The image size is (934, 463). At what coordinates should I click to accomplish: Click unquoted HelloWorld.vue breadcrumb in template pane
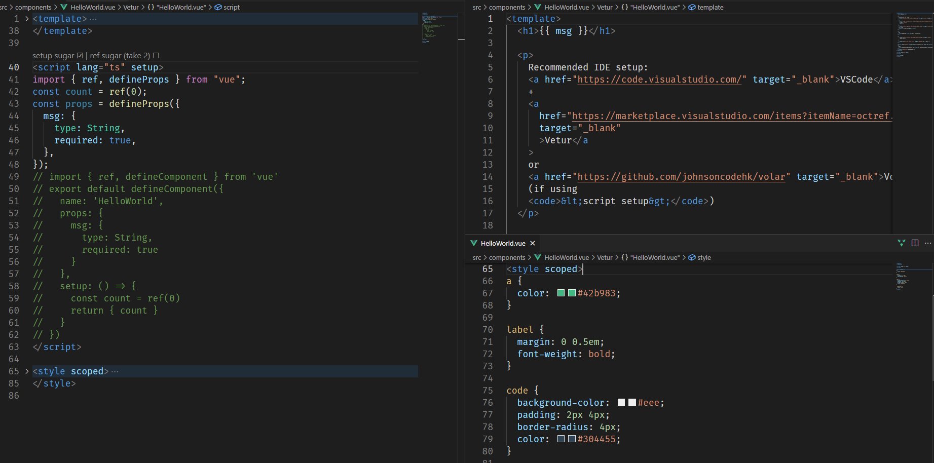pyautogui.click(x=567, y=7)
